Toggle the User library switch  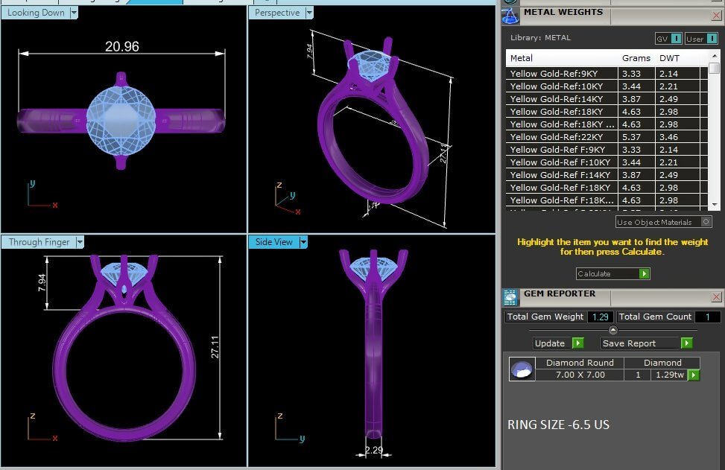[711, 39]
